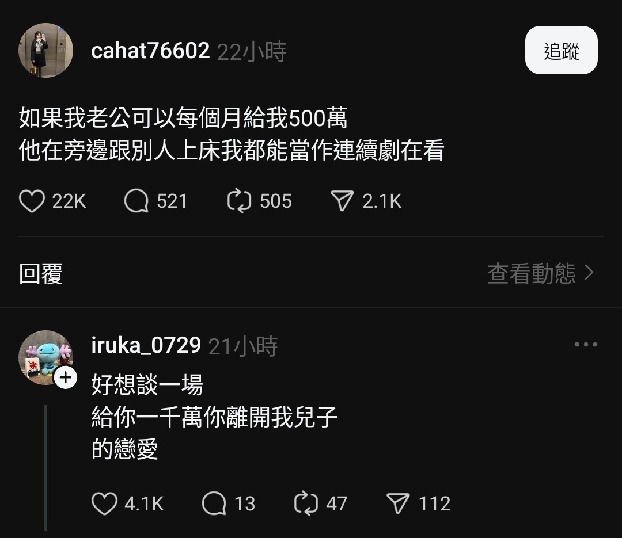This screenshot has height=538, width=622.
Task: View iruka_0729 avatar with blue plush
Action: click(45, 357)
